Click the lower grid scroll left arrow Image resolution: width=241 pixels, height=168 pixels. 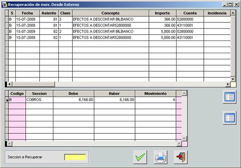point(10,144)
